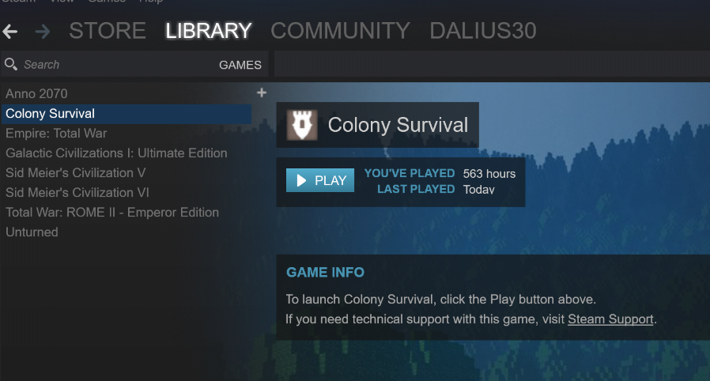Open the STORE tab

108,31
